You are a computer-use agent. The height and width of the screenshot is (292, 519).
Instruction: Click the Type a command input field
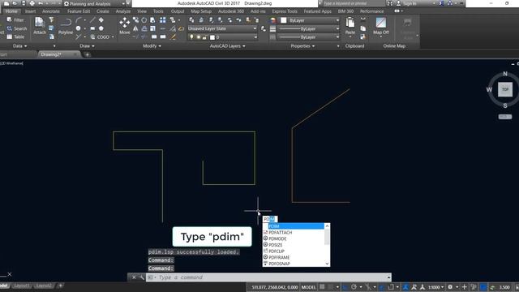[x=268, y=277]
